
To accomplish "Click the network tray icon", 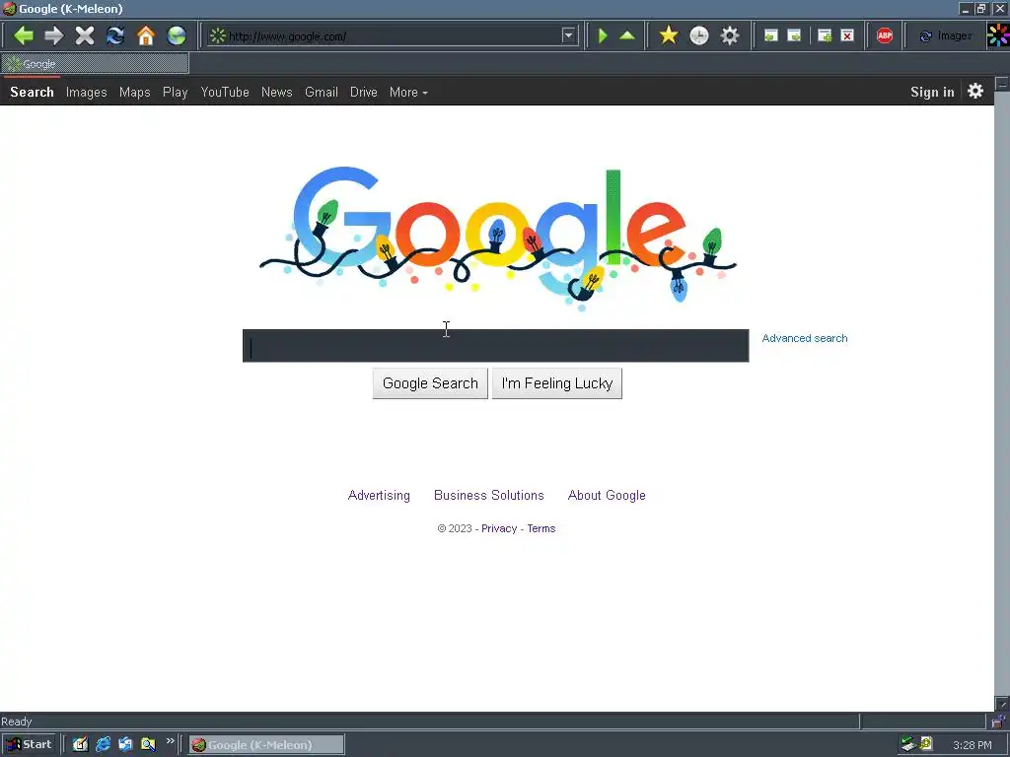I will (907, 744).
